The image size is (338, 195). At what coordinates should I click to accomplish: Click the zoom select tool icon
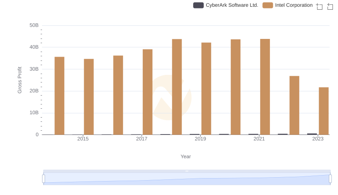click(319, 6)
